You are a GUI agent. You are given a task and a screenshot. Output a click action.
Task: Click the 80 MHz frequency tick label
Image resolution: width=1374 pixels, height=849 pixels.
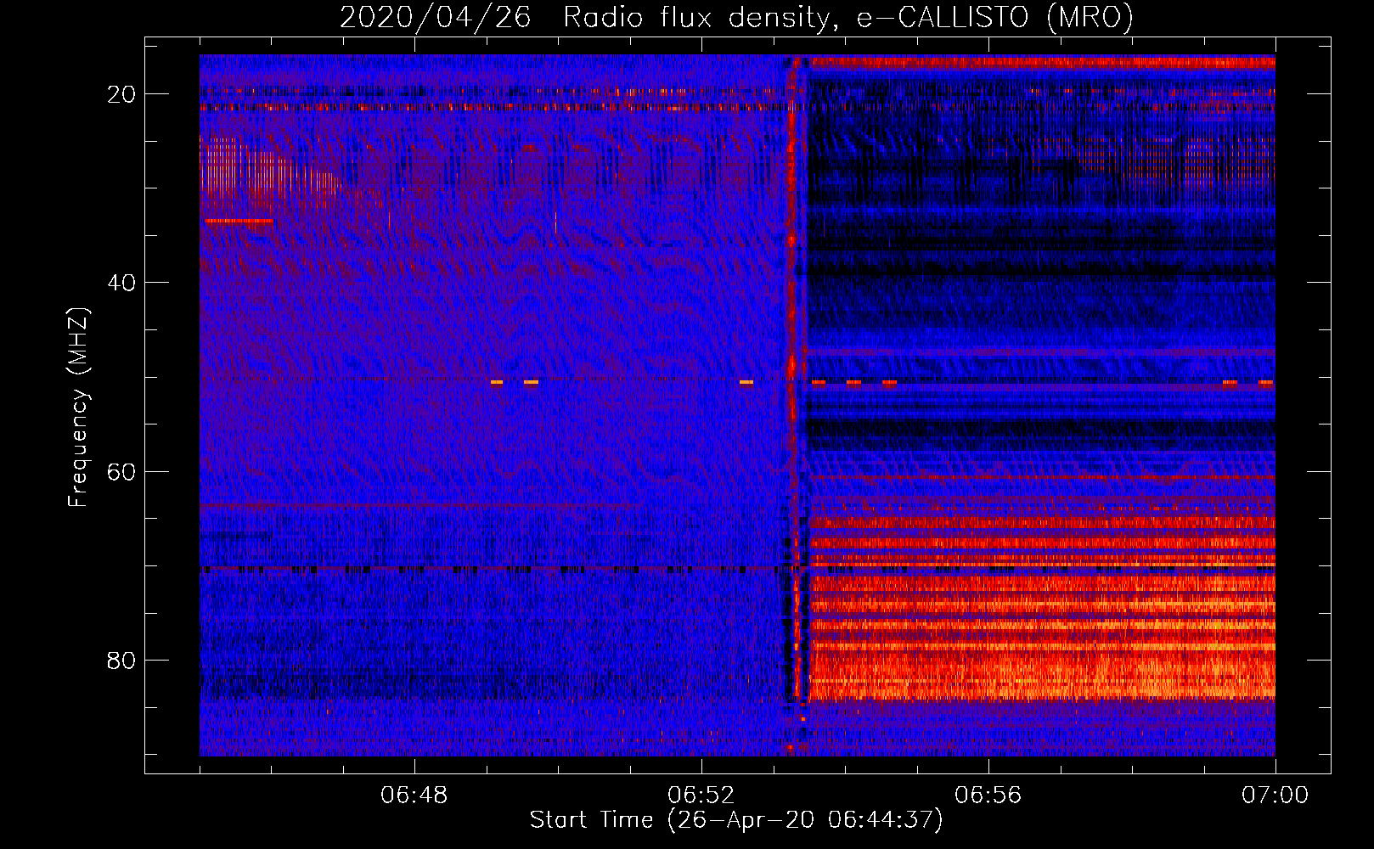[122, 660]
